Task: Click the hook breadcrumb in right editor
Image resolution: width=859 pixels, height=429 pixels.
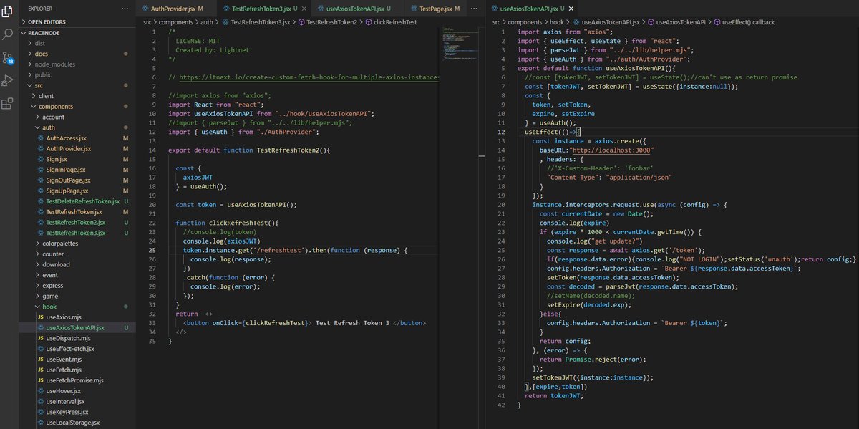Action: 558,22
